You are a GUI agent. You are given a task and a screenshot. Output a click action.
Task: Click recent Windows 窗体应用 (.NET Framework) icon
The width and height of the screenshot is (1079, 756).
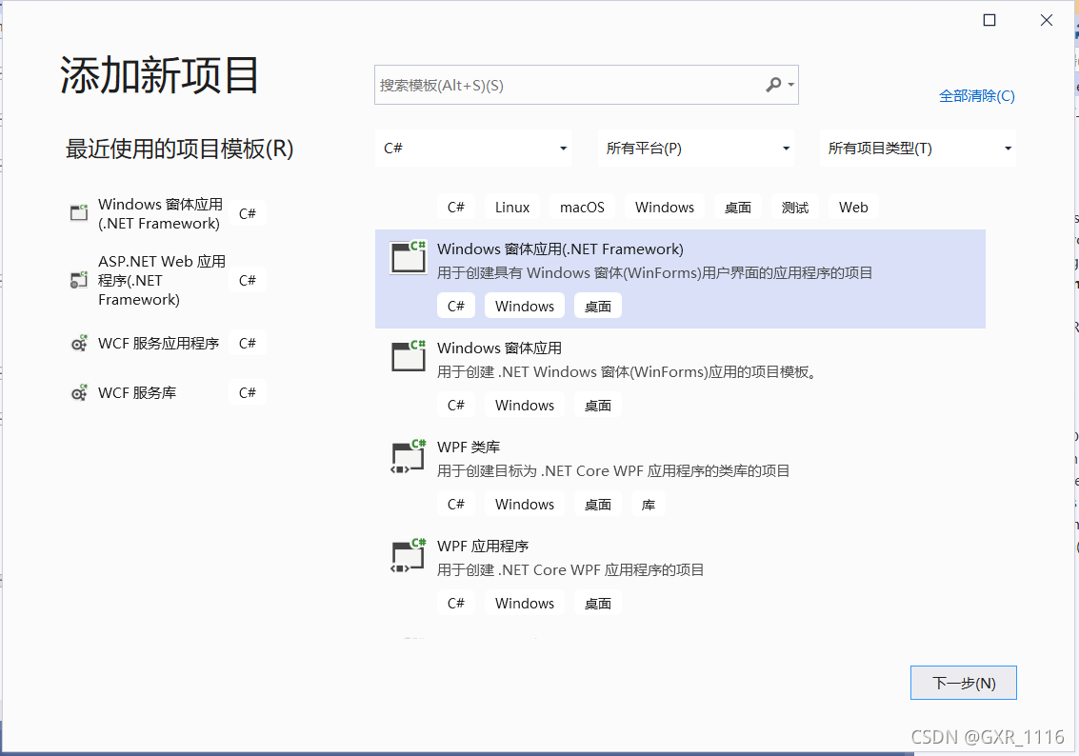pos(79,212)
